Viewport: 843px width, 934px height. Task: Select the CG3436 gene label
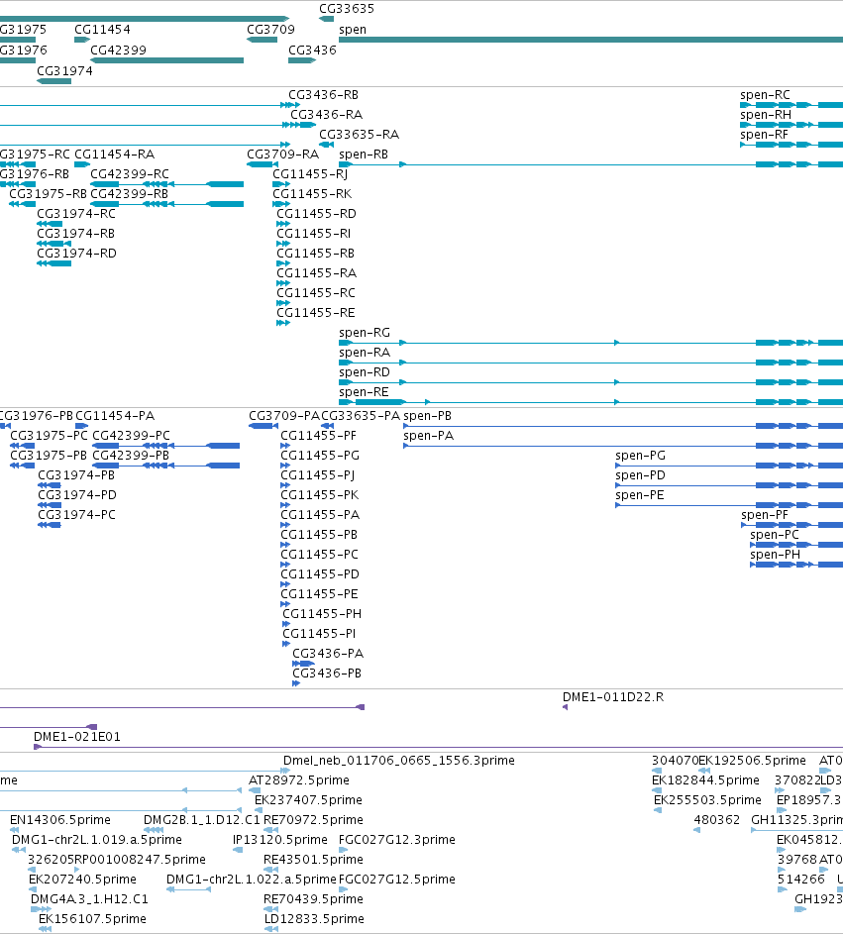tap(312, 51)
